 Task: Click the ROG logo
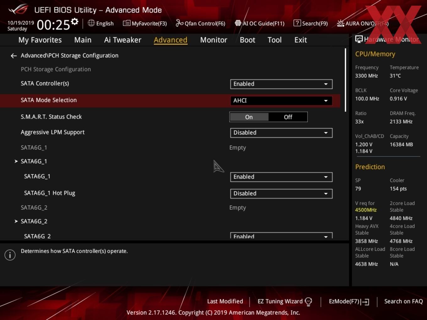coord(18,9)
